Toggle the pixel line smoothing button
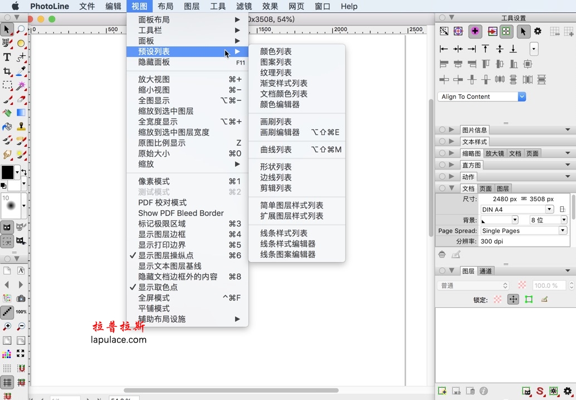 tap(7, 312)
